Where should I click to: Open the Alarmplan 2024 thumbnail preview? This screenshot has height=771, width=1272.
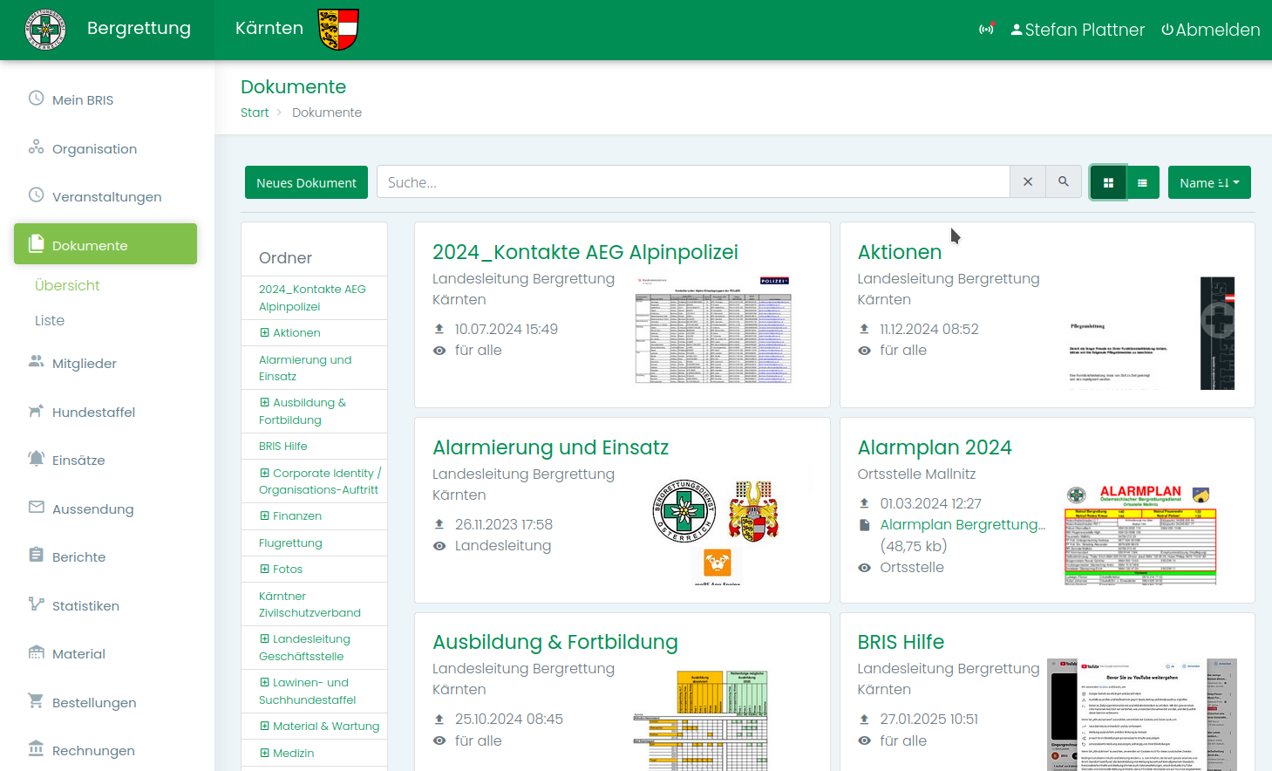[x=1139, y=534]
